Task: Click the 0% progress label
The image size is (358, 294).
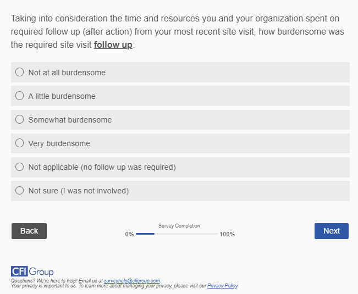Action: click(129, 235)
